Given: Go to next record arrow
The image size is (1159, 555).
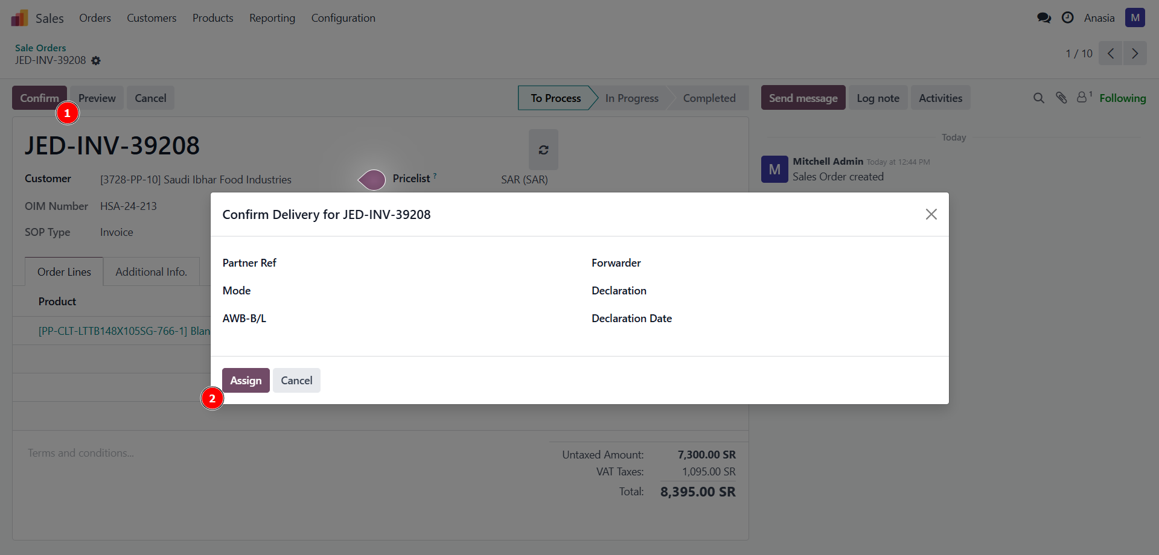Looking at the screenshot, I should (x=1135, y=54).
